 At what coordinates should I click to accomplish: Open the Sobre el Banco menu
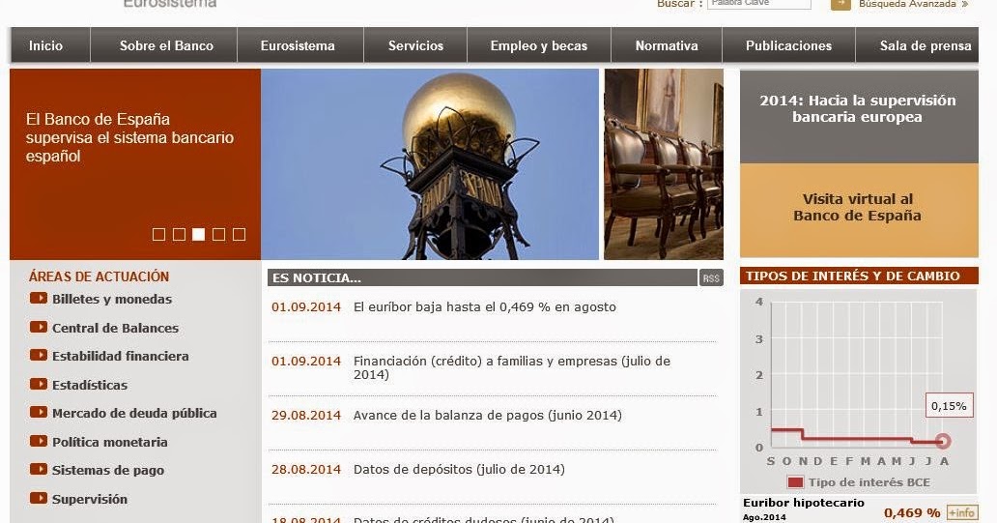point(166,45)
